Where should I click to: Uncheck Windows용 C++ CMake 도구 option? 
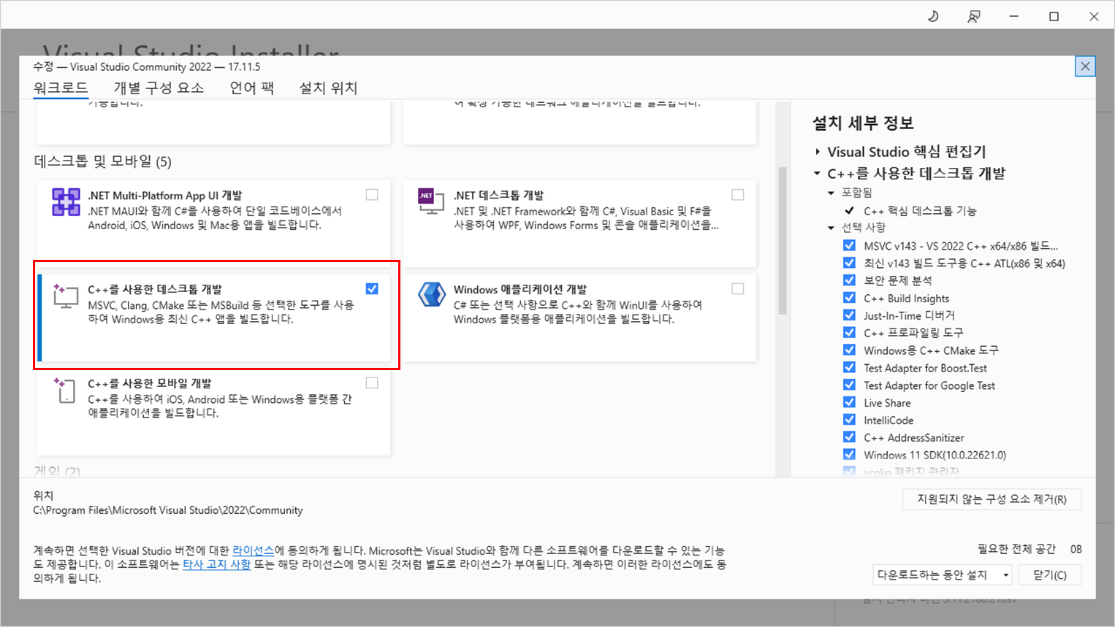pos(849,350)
